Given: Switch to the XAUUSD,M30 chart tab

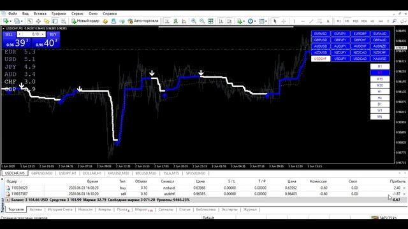Looking at the screenshot, I should tap(118, 173).
